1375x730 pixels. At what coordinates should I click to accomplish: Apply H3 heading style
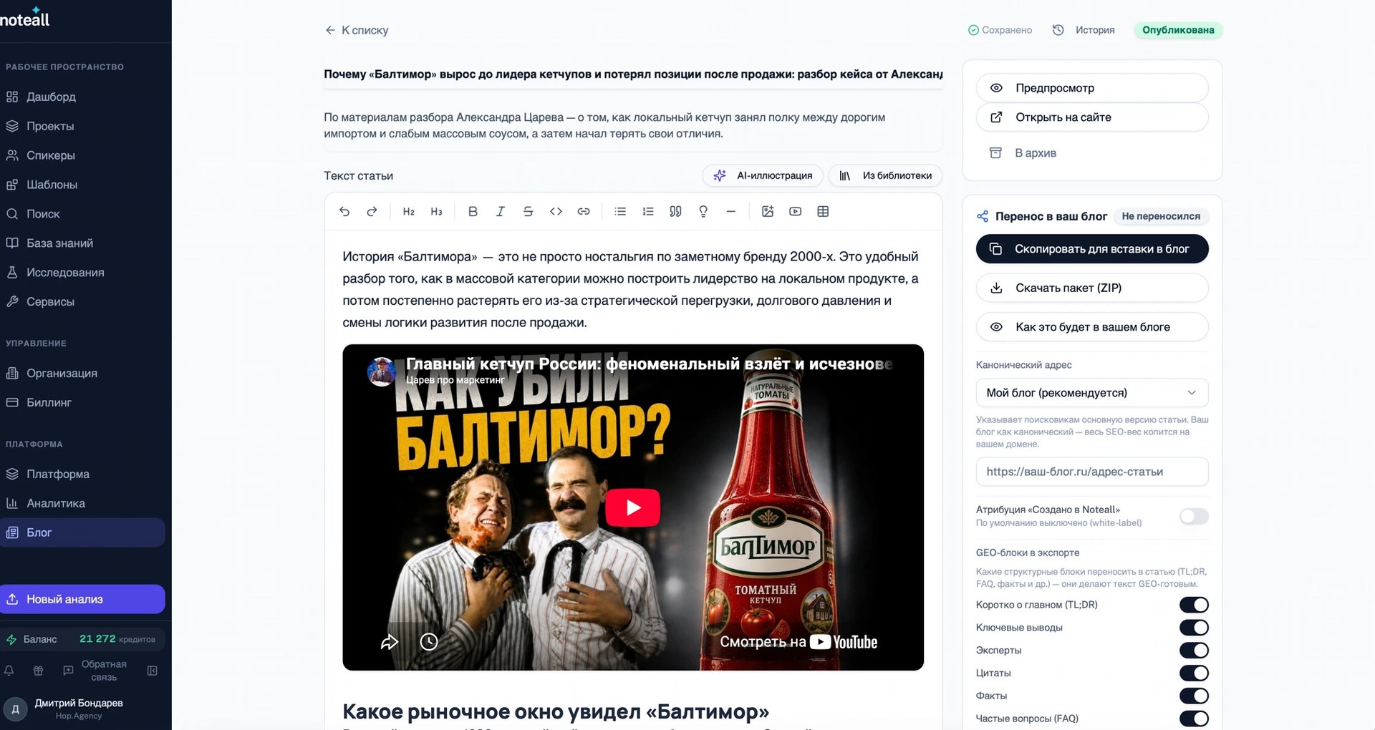(436, 211)
